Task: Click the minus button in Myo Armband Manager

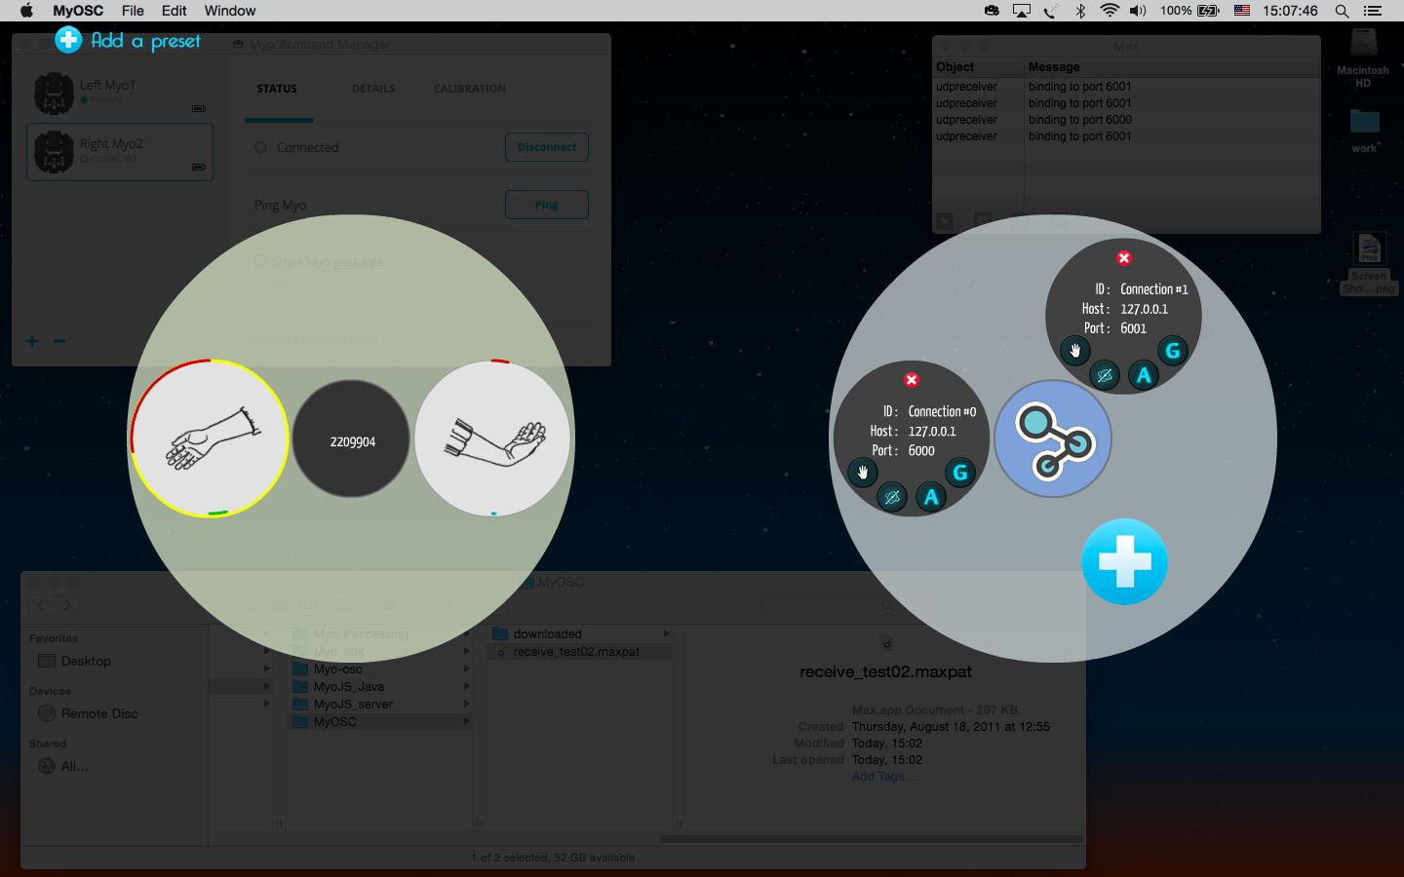Action: 59,341
